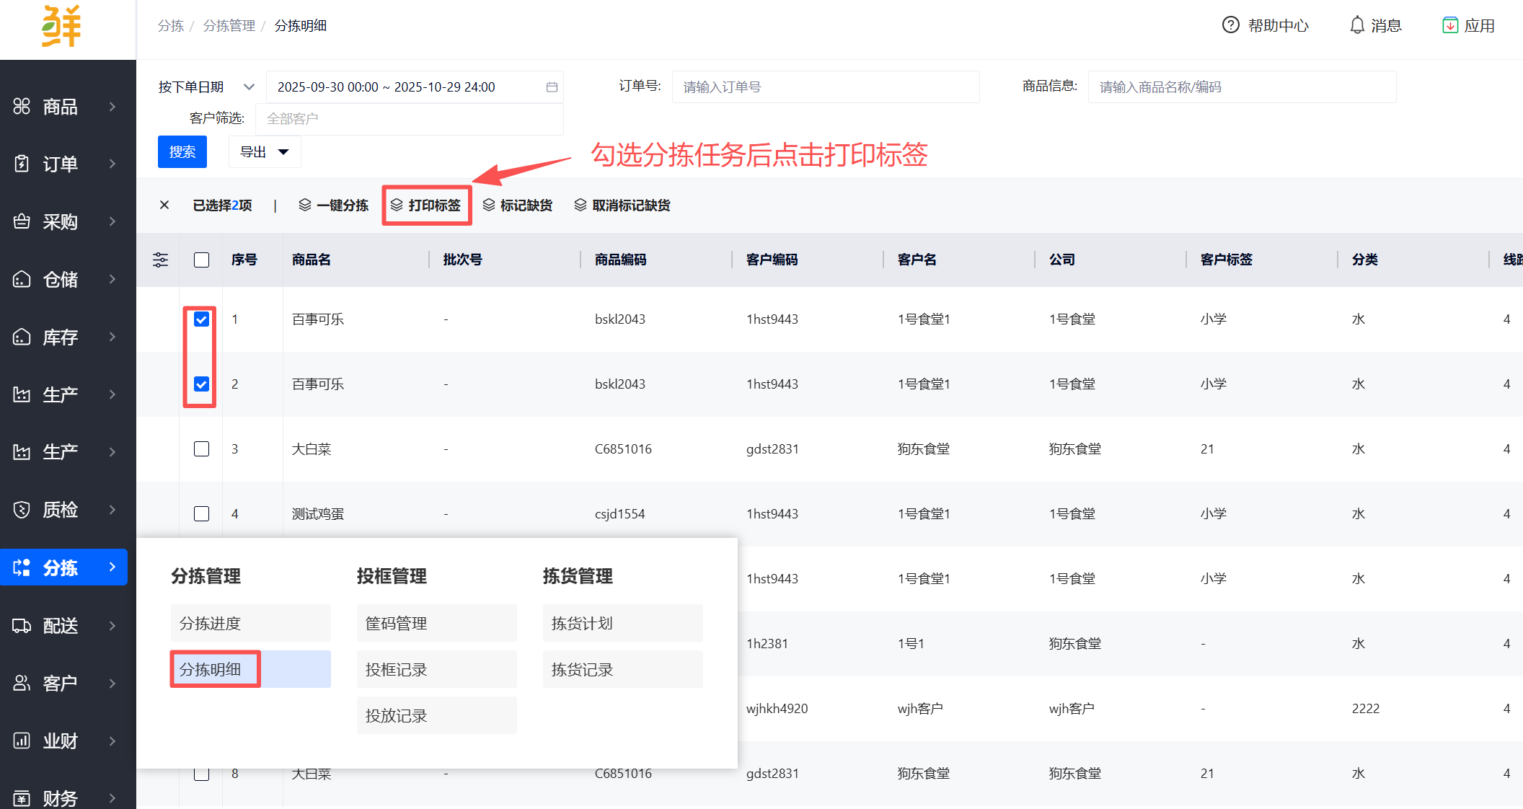Viewport: 1523px width, 809px height.
Task: Click the 标记缺货 action icon
Action: point(489,205)
